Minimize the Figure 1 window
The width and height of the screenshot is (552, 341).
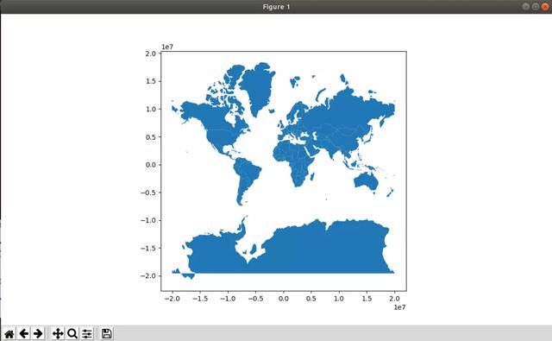[526, 6]
